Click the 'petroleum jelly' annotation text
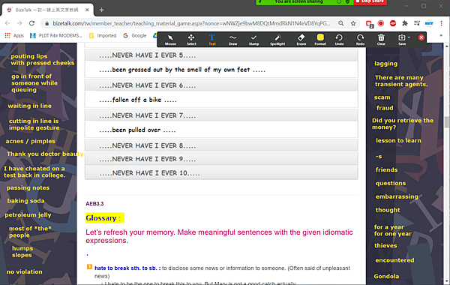The height and width of the screenshot is (285, 450). [28, 215]
